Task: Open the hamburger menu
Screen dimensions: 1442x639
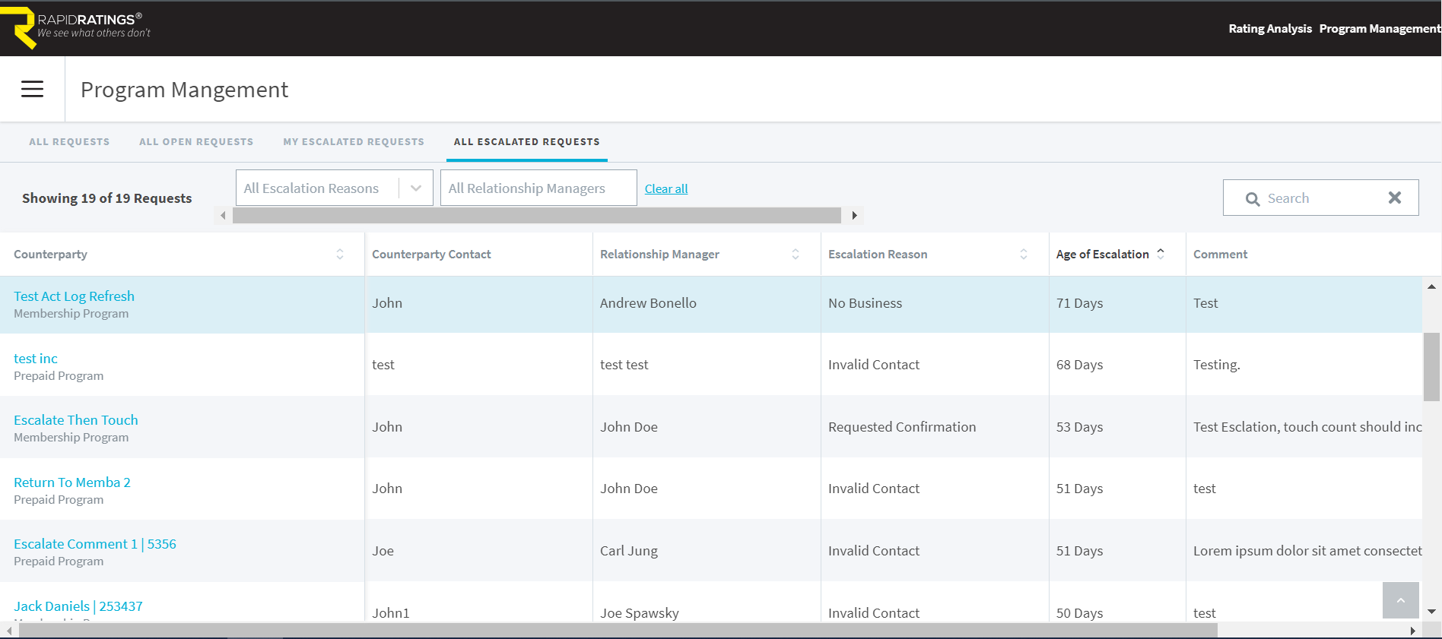Action: 32,89
